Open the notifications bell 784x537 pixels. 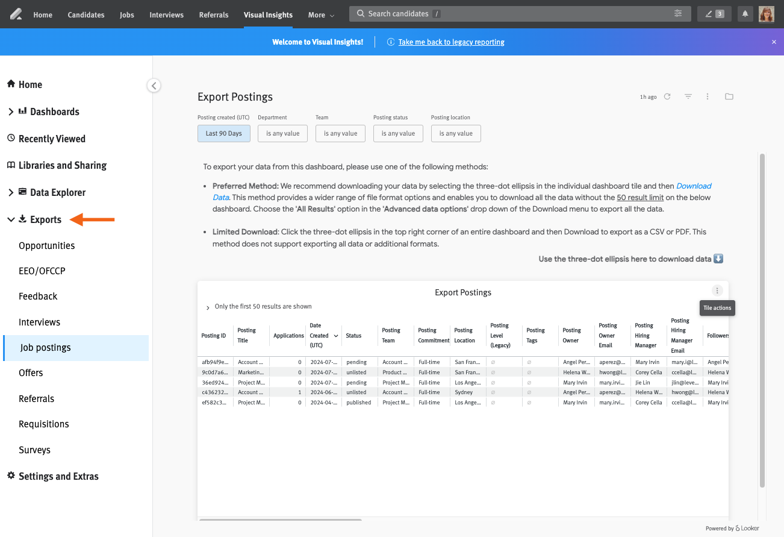coord(745,13)
